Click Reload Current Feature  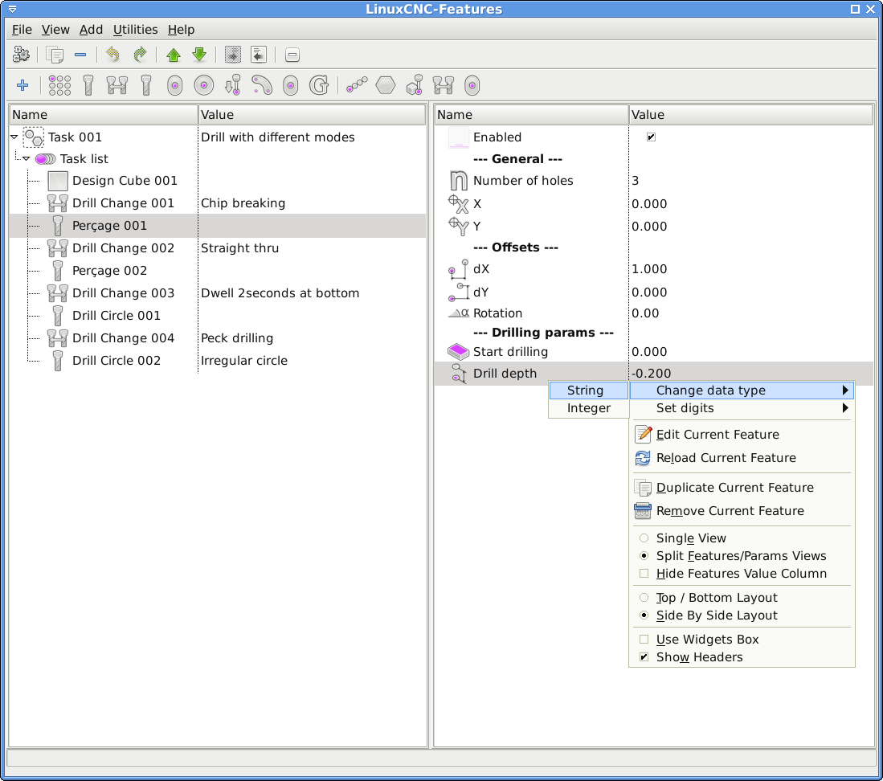tap(742, 458)
